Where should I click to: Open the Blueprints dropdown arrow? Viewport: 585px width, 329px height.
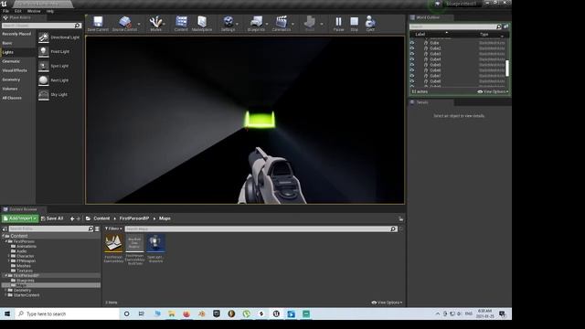(x=267, y=24)
